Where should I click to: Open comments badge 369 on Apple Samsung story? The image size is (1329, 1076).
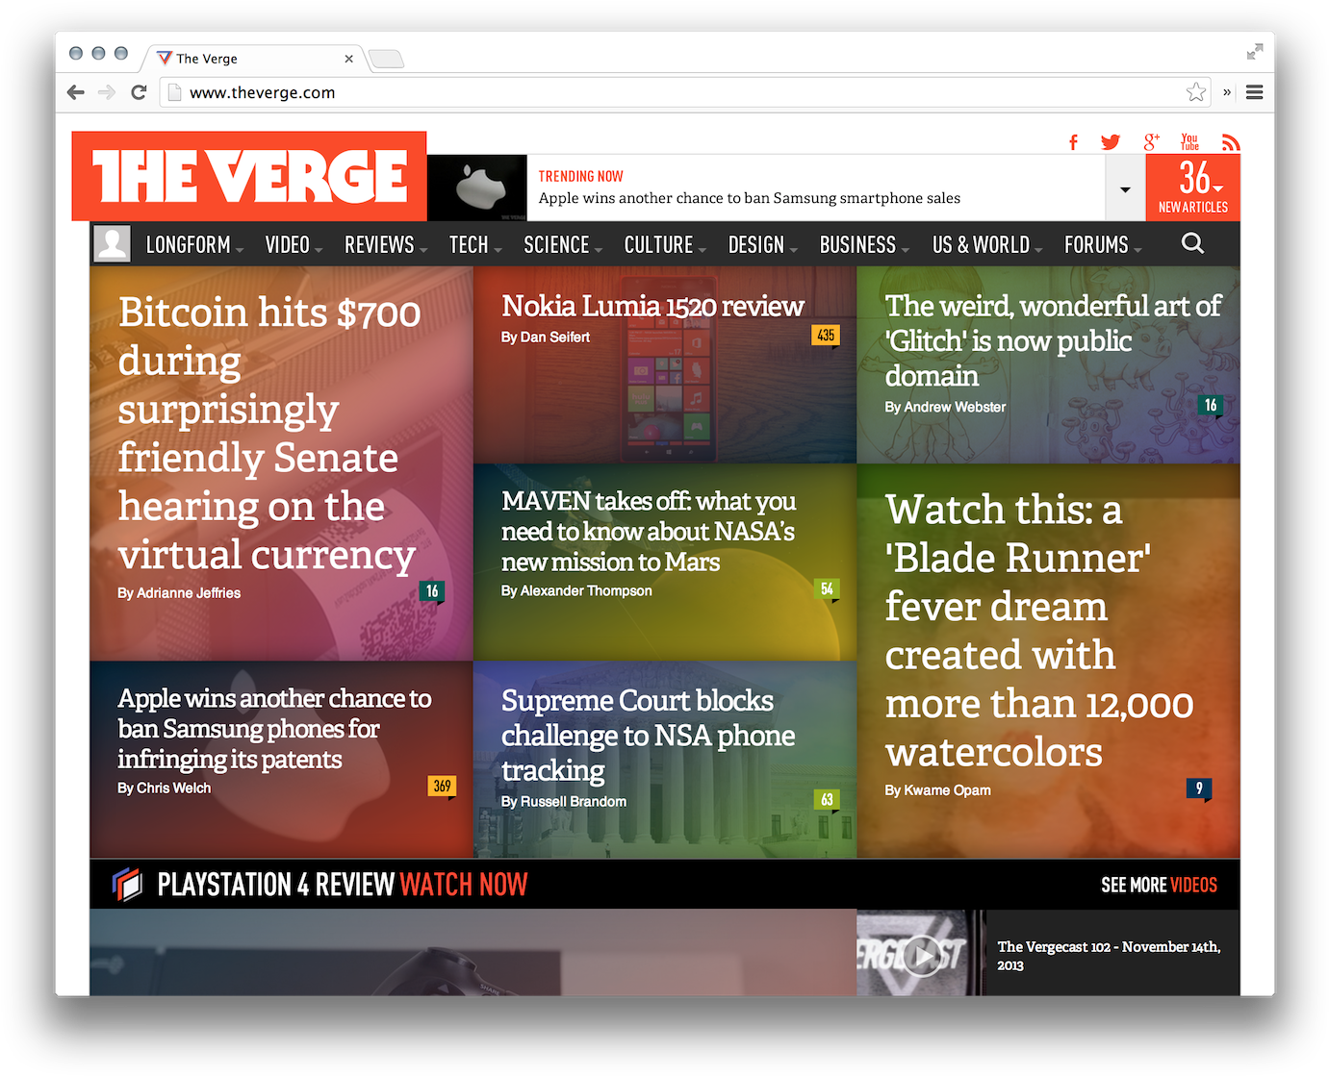(442, 787)
